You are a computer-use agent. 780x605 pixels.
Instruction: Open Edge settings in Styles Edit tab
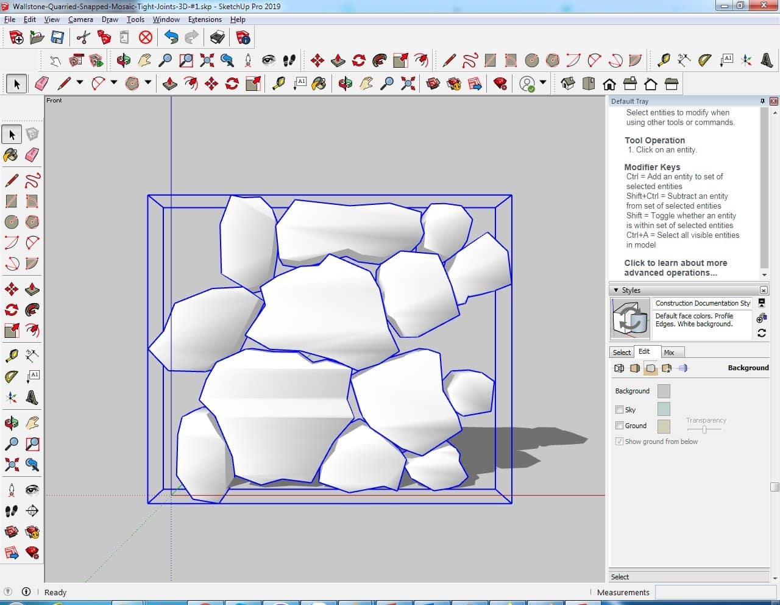pyautogui.click(x=619, y=368)
